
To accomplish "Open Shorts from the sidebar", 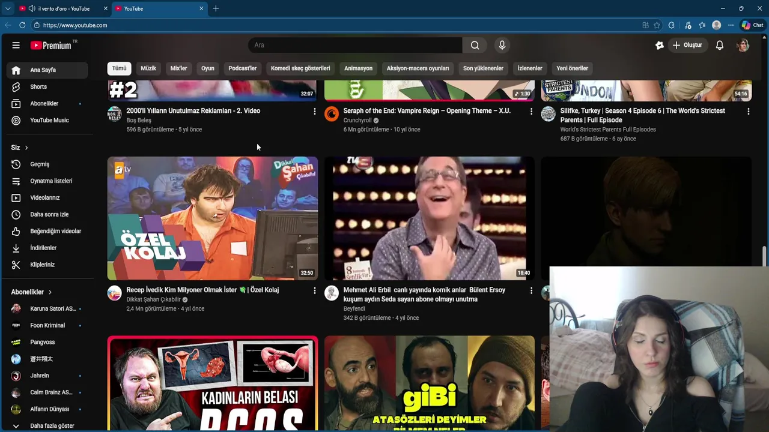I will point(47,86).
